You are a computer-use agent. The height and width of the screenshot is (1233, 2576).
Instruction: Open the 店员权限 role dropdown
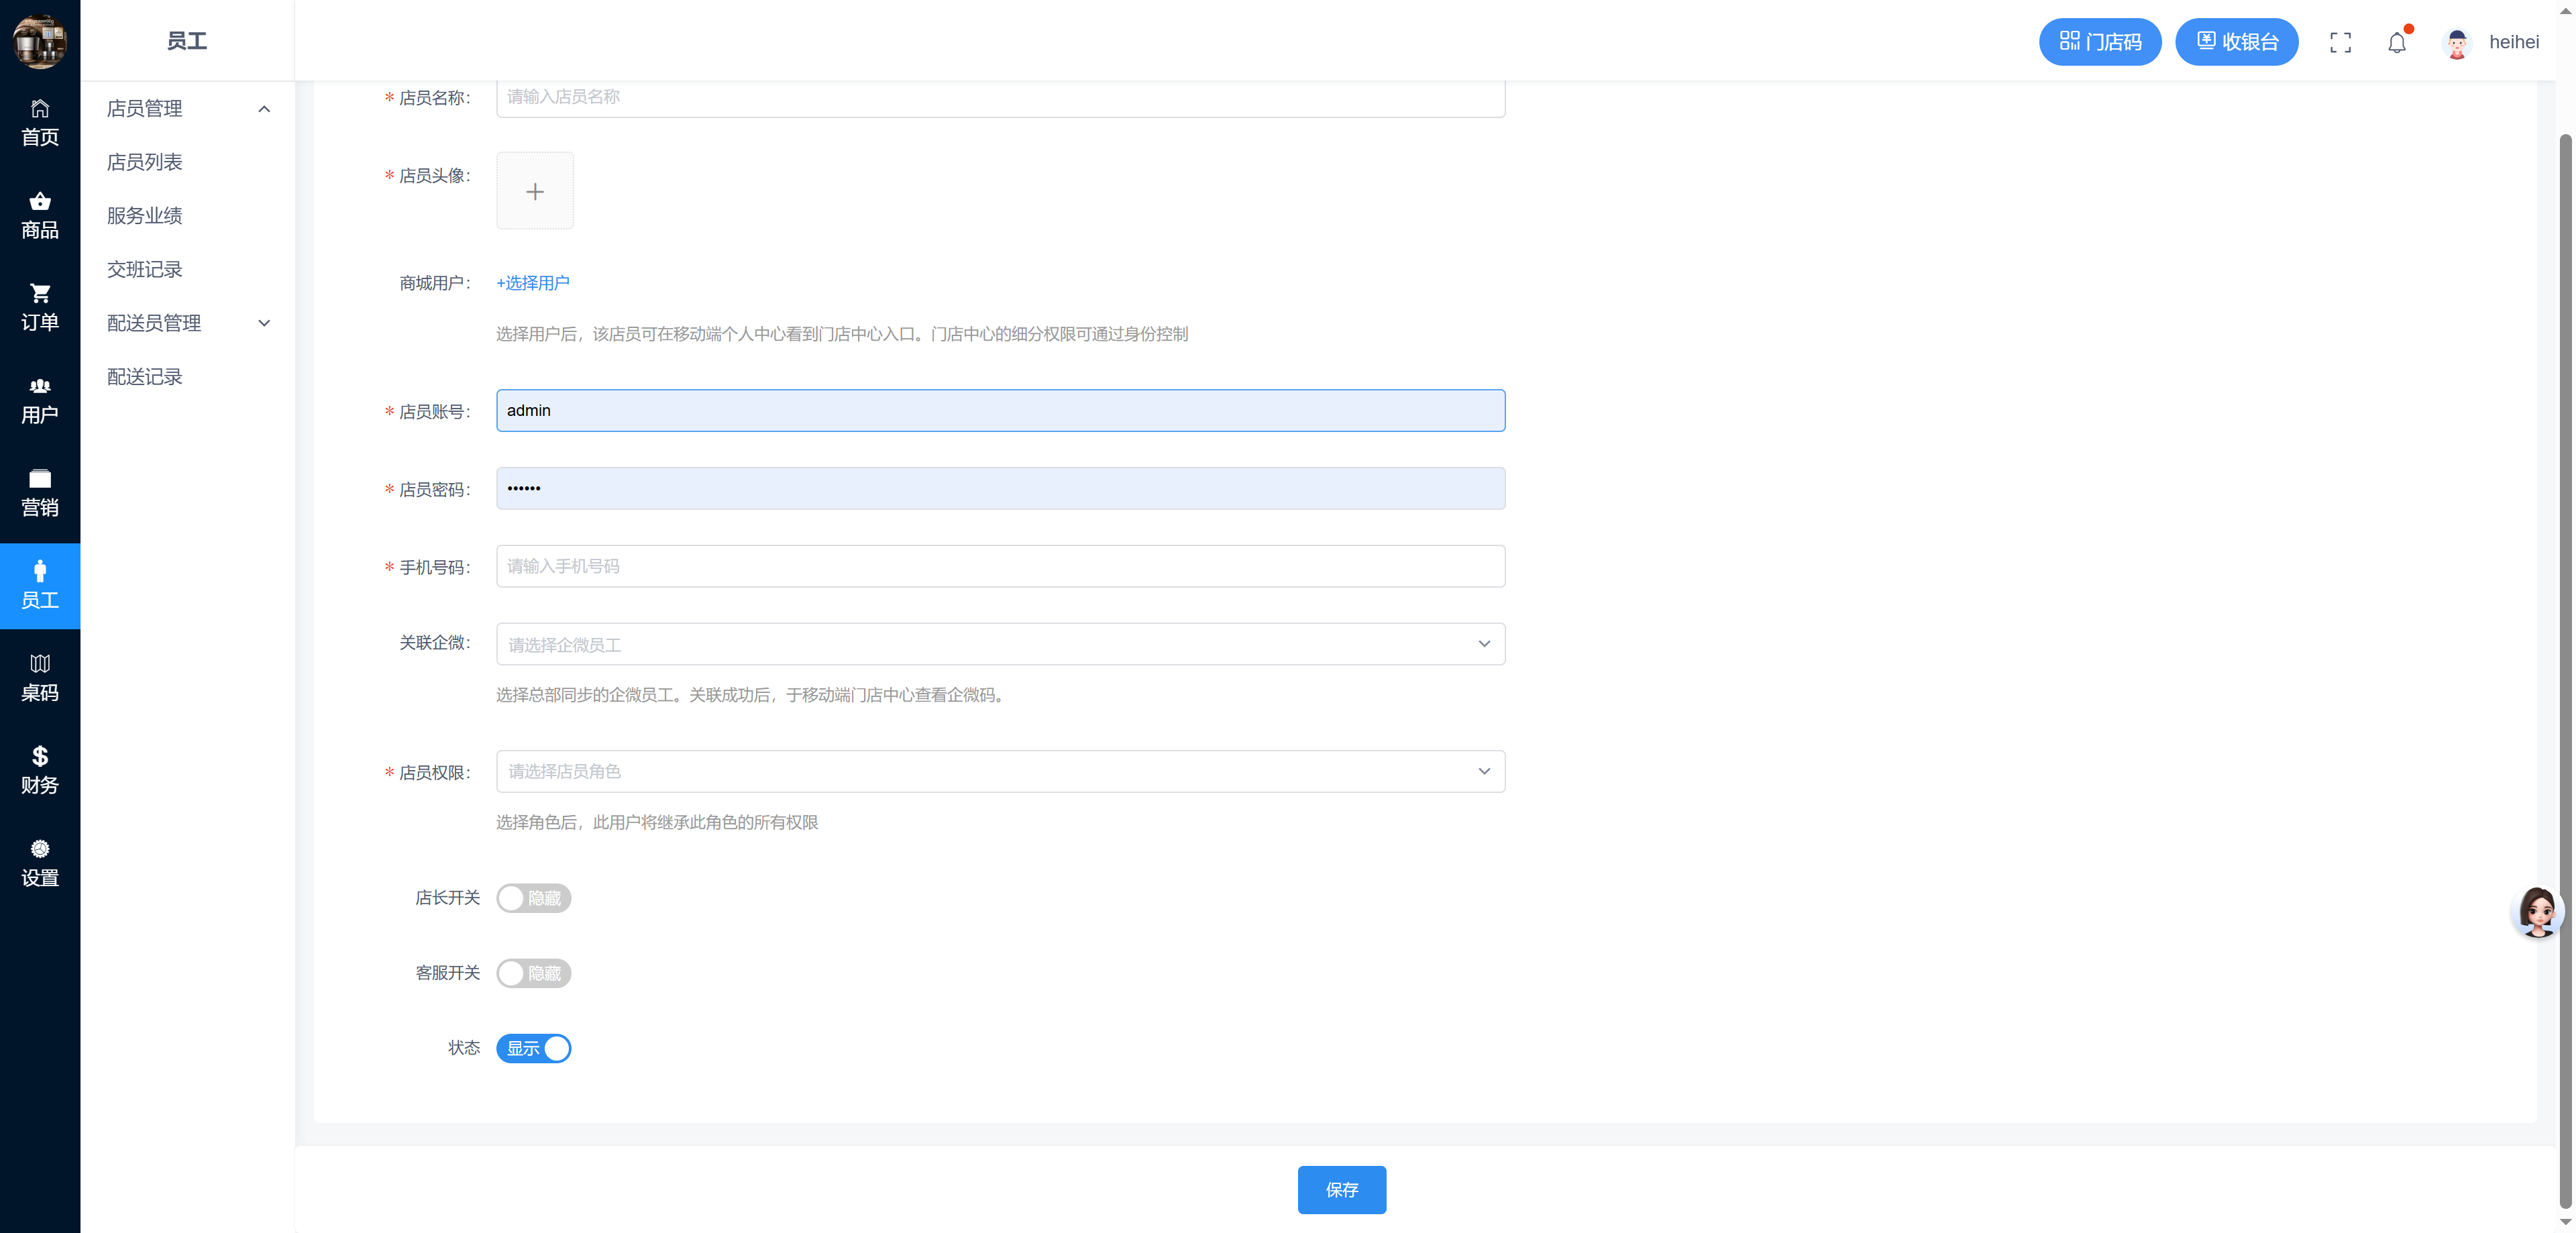tap(1000, 771)
